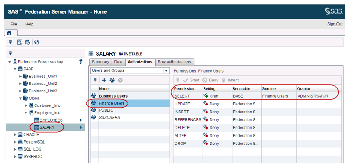
Task: Open the Home tab icon
Action: (x=9, y=33)
